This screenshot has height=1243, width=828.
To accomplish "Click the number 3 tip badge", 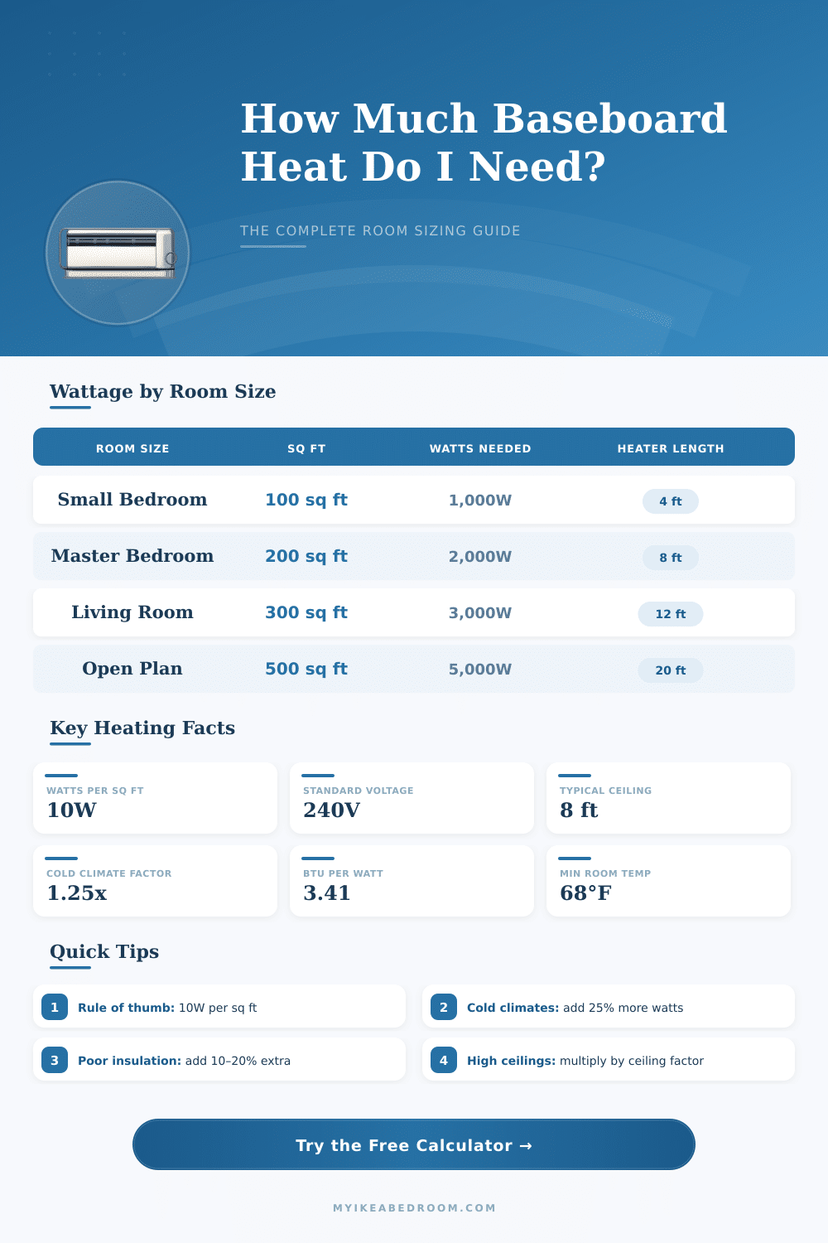I will 55,1061.
